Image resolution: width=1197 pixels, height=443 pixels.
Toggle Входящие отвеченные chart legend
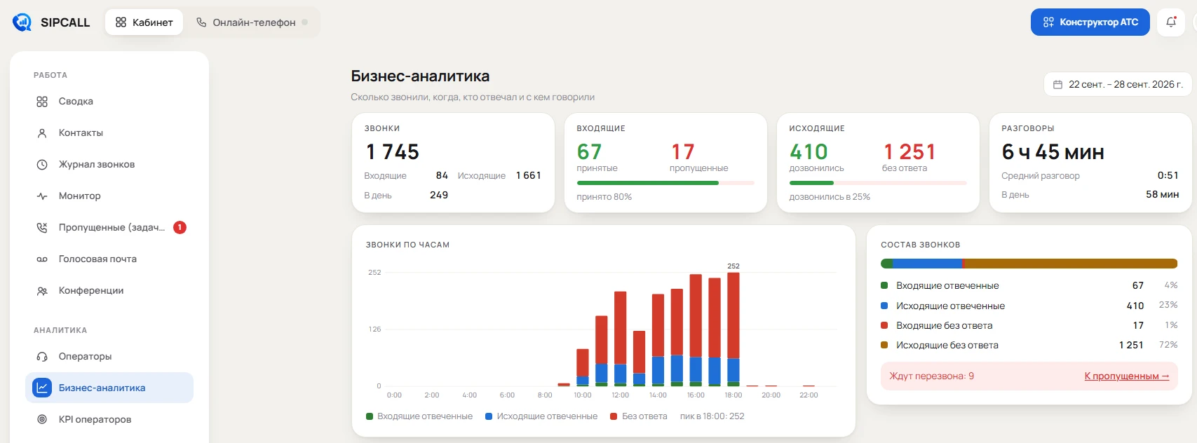coord(419,416)
